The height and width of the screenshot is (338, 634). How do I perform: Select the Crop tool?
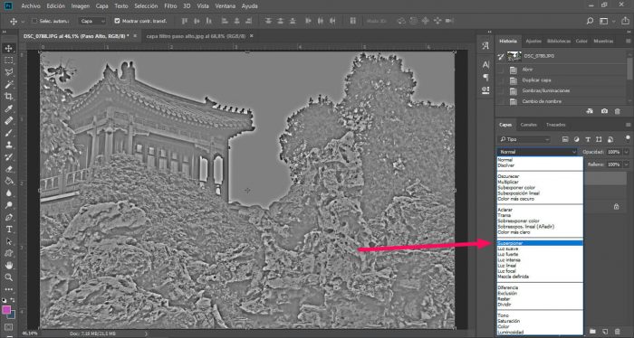pyautogui.click(x=8, y=97)
